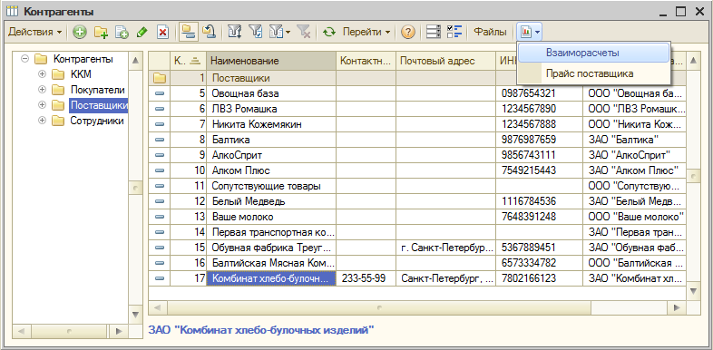
Task: Click the disabled clear filter icon
Action: point(304,32)
